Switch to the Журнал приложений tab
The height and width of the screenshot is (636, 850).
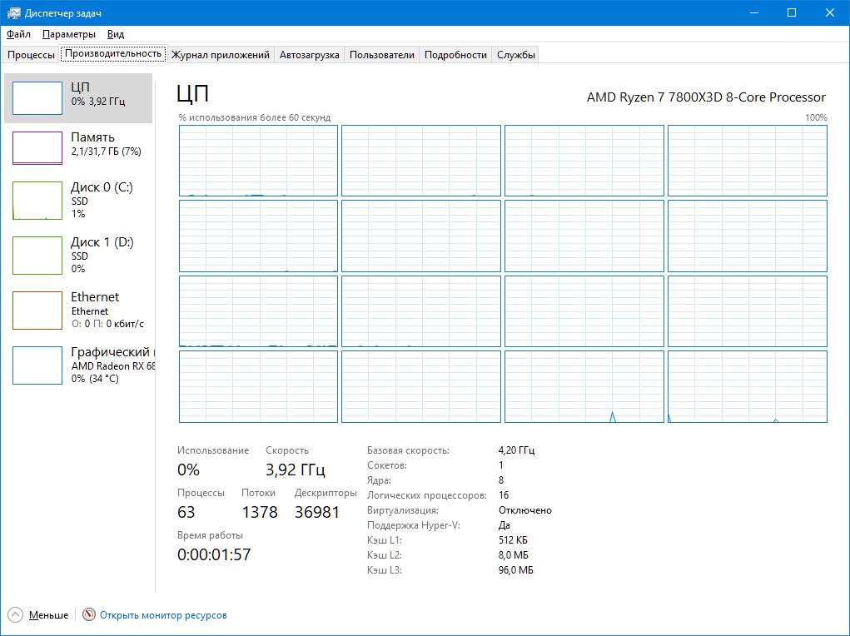(x=220, y=55)
